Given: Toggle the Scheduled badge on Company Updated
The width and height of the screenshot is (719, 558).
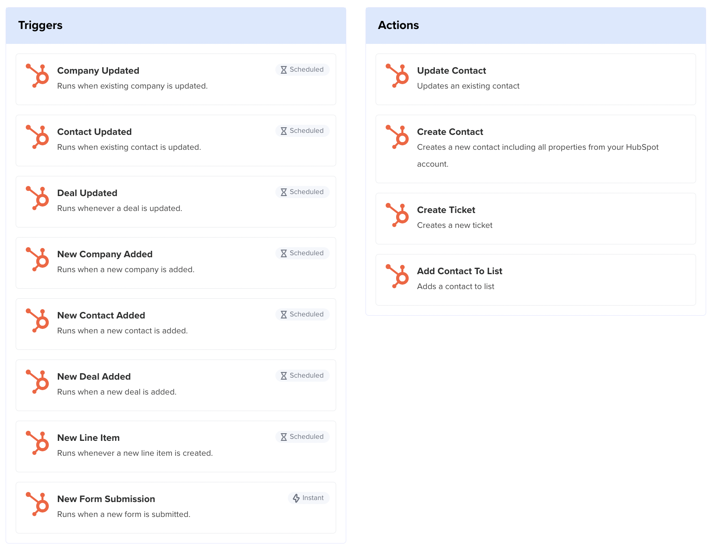Looking at the screenshot, I should pyautogui.click(x=302, y=69).
